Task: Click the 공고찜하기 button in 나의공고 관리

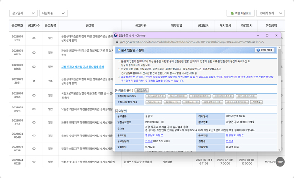Action: [141, 91]
